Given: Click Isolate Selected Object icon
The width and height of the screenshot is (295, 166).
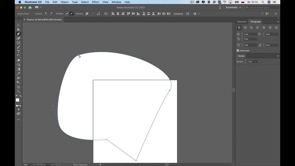Looking at the screenshot, I should pyautogui.click(x=188, y=13).
